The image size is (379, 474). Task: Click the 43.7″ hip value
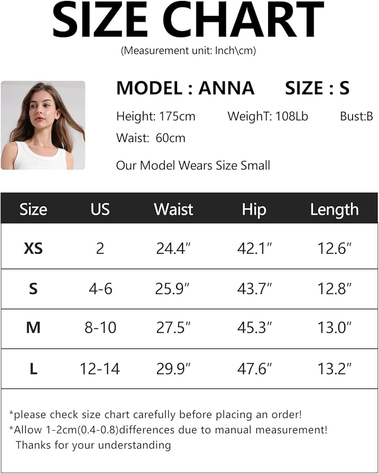[255, 288]
